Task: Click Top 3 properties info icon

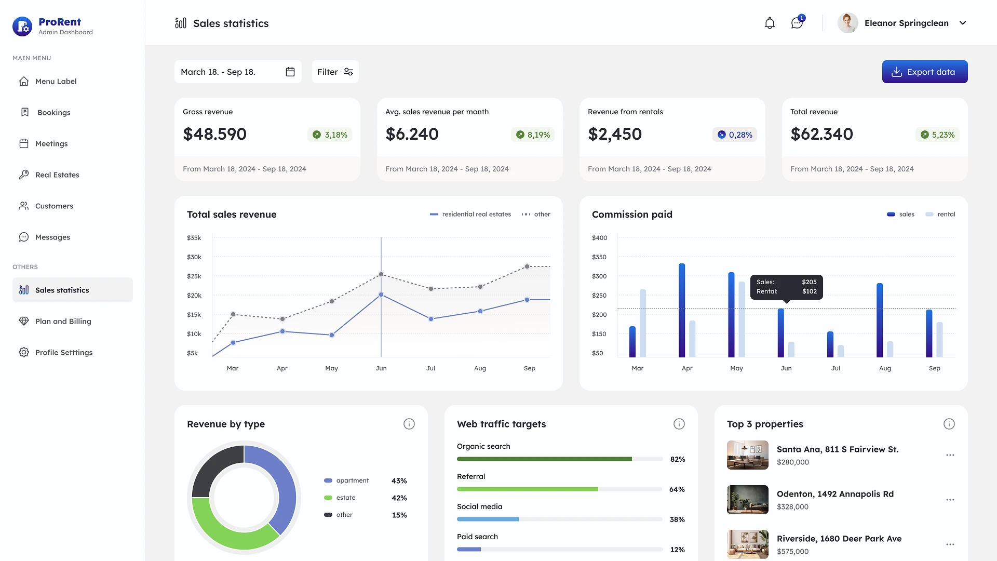Action: (949, 424)
